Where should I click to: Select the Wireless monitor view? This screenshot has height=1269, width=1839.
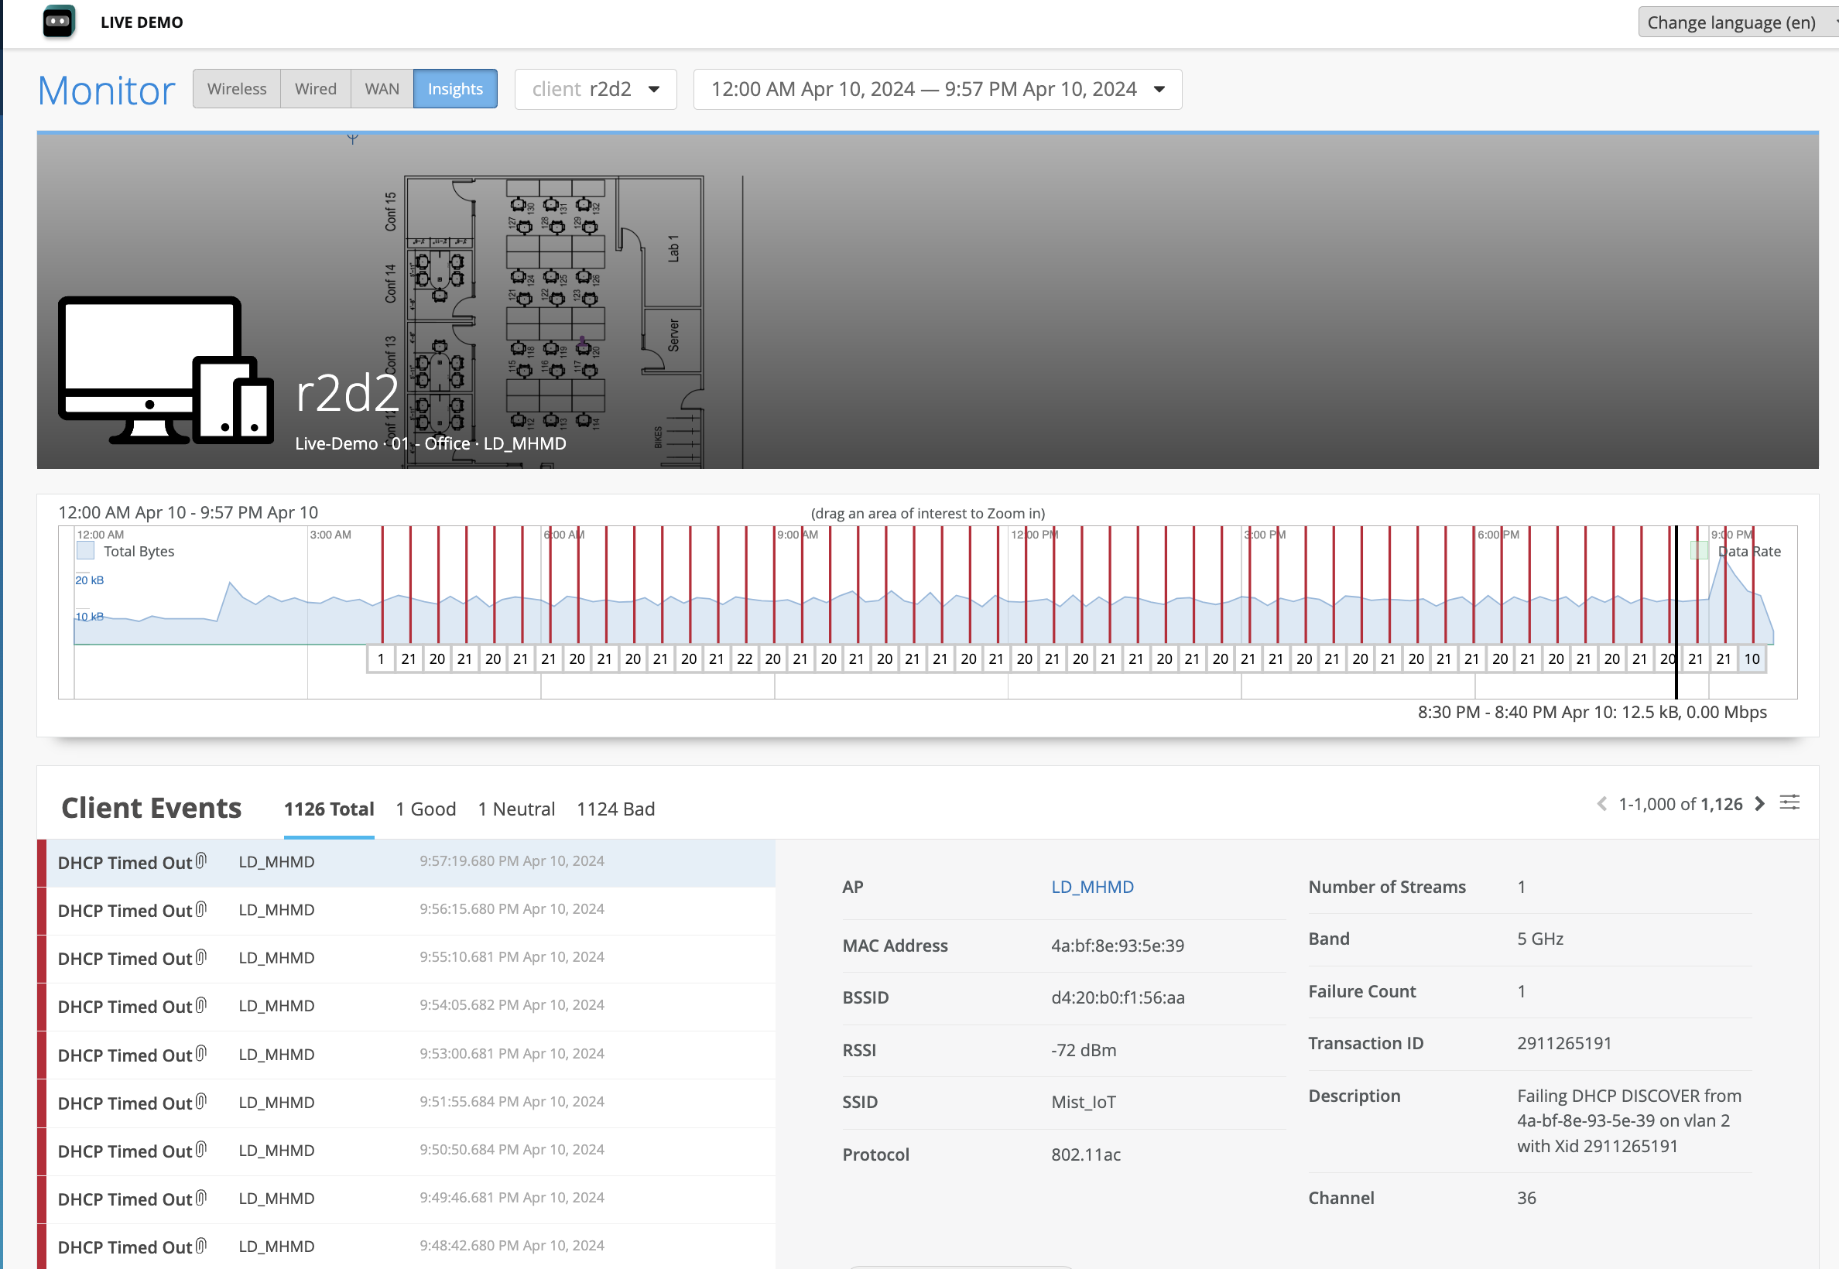point(236,89)
